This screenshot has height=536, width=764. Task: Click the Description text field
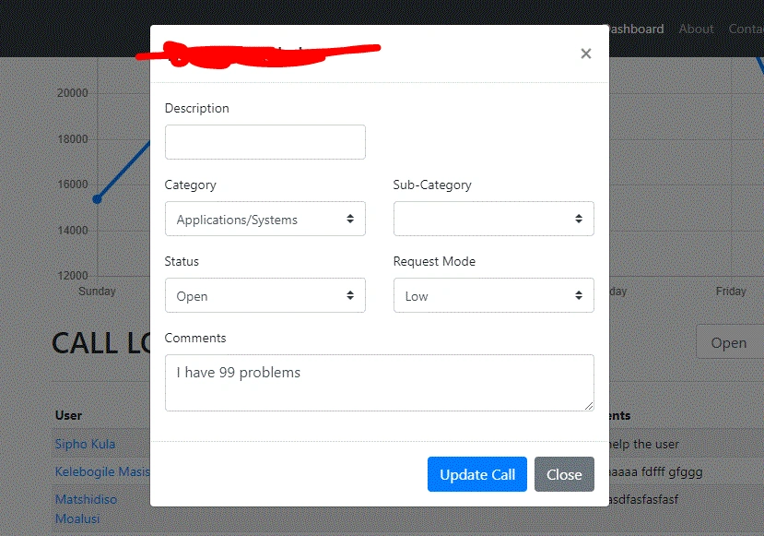click(x=265, y=142)
